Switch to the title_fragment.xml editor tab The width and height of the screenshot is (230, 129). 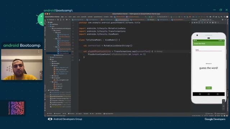click(107, 20)
